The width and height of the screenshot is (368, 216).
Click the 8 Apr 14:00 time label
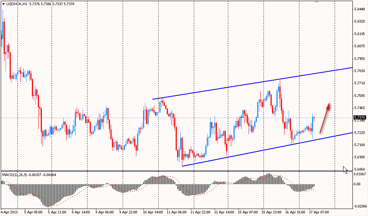pyautogui.click(x=81, y=212)
